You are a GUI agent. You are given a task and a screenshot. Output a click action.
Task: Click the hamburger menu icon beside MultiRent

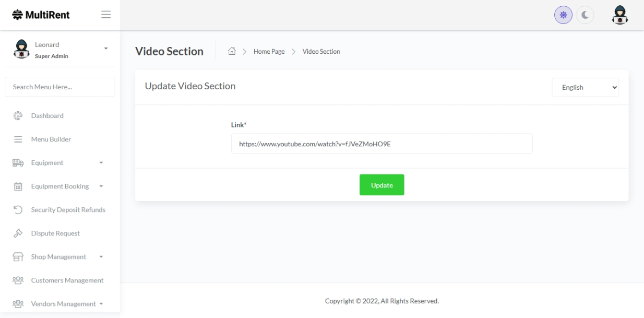[x=106, y=15]
